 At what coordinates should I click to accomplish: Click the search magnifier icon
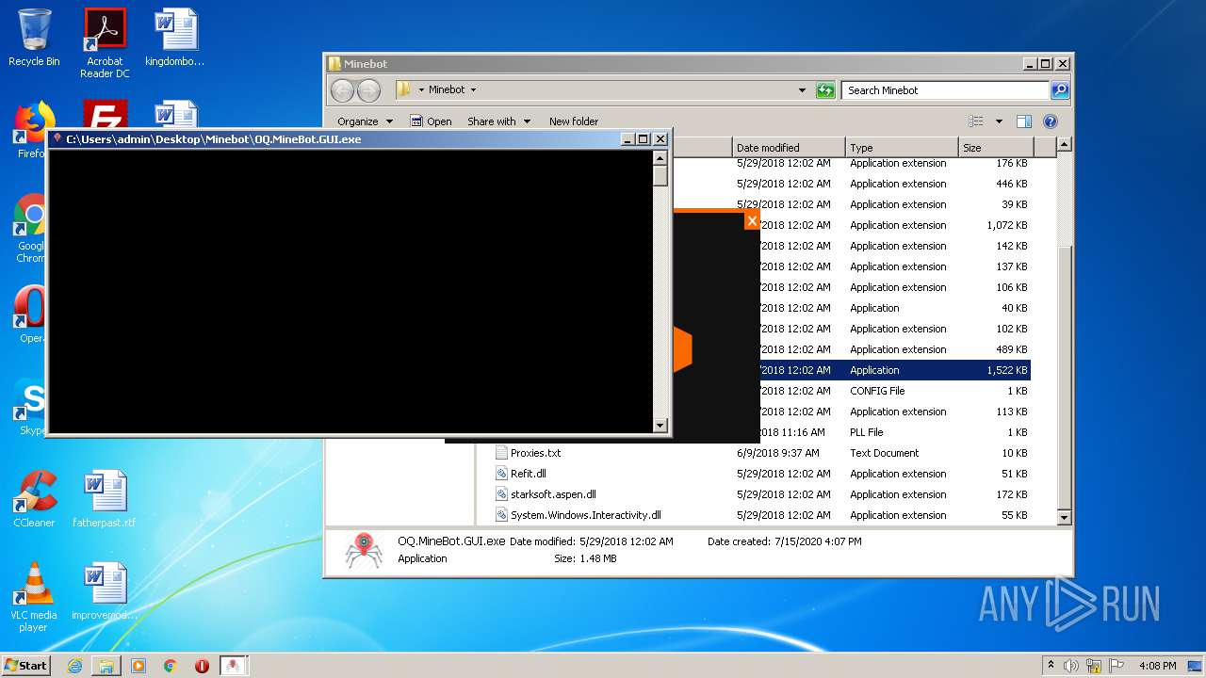coord(1060,90)
